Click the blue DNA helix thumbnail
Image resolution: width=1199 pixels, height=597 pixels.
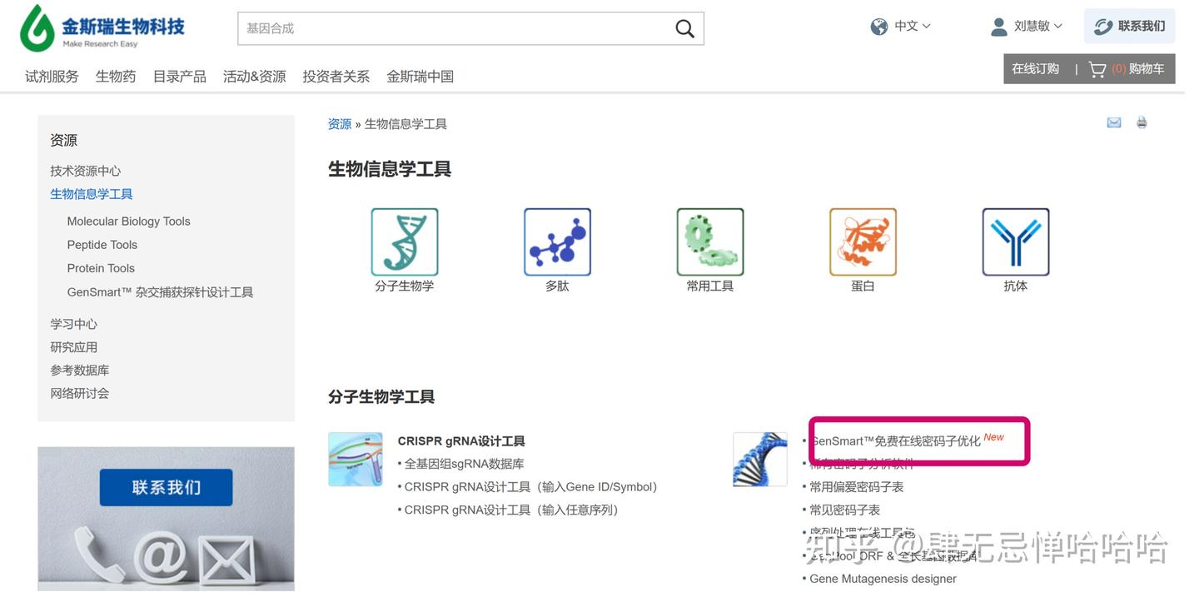coord(760,459)
